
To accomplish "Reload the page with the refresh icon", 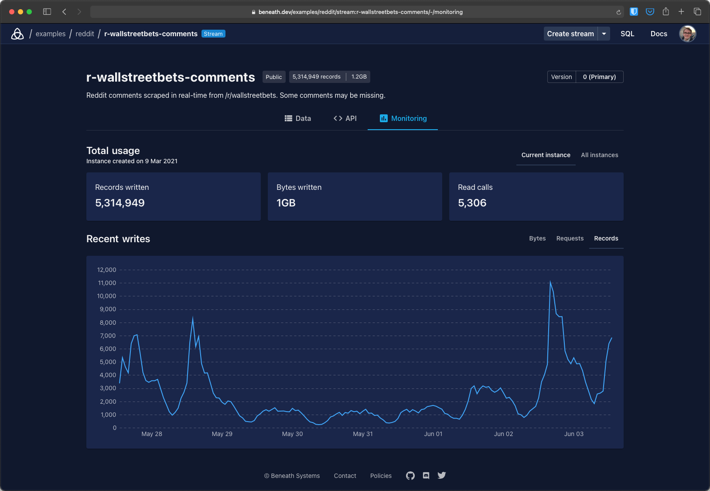I will tap(618, 12).
